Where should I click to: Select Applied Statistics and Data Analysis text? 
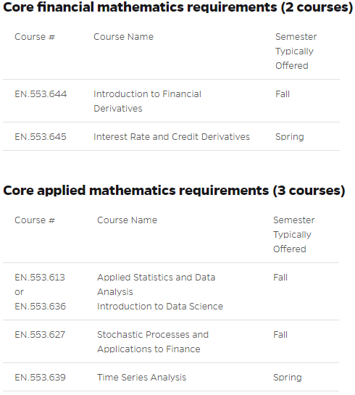[x=156, y=285]
